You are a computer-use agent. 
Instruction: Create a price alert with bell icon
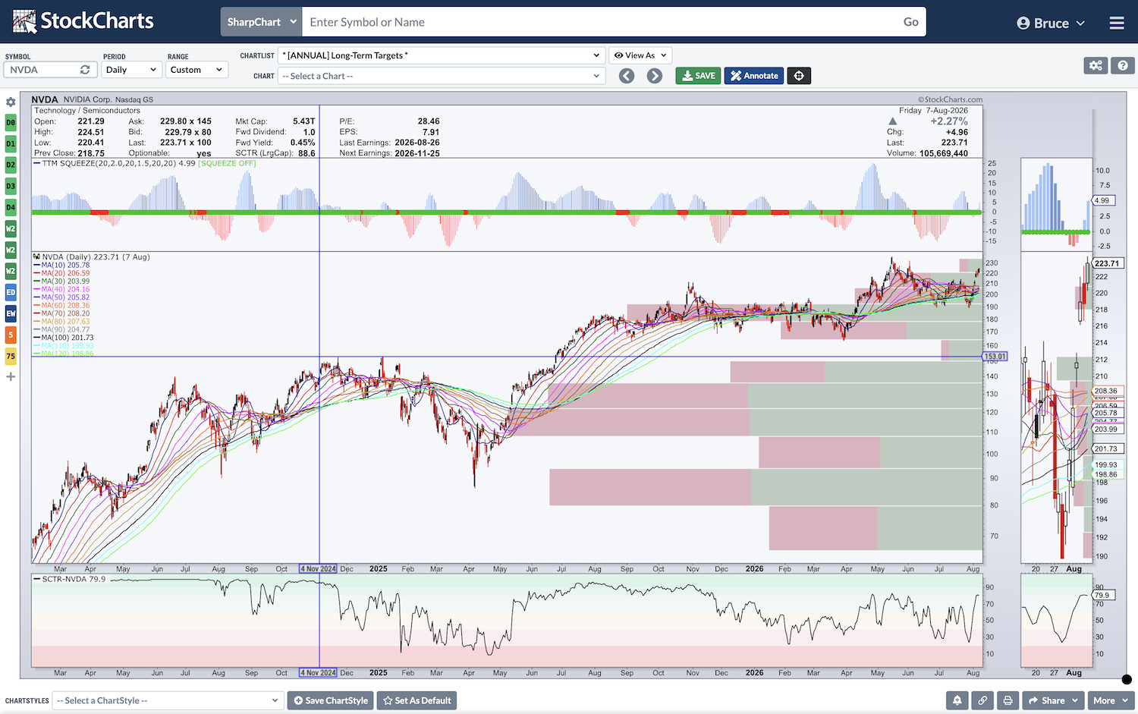pyautogui.click(x=957, y=700)
